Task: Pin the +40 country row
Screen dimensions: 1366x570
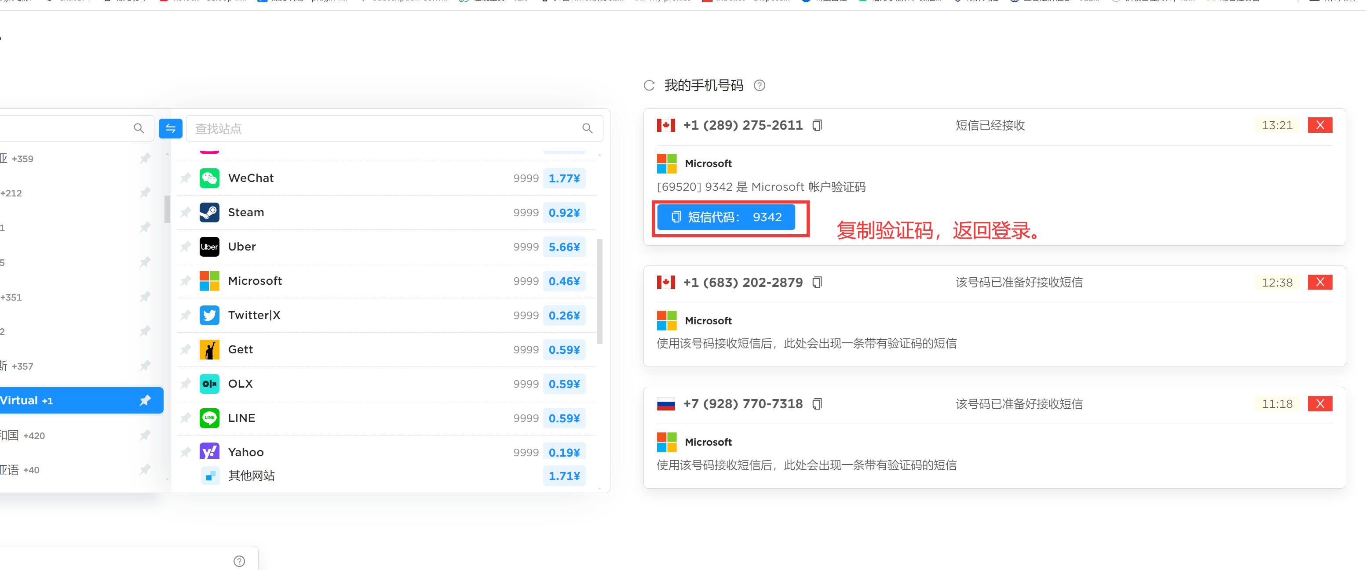Action: (x=145, y=469)
